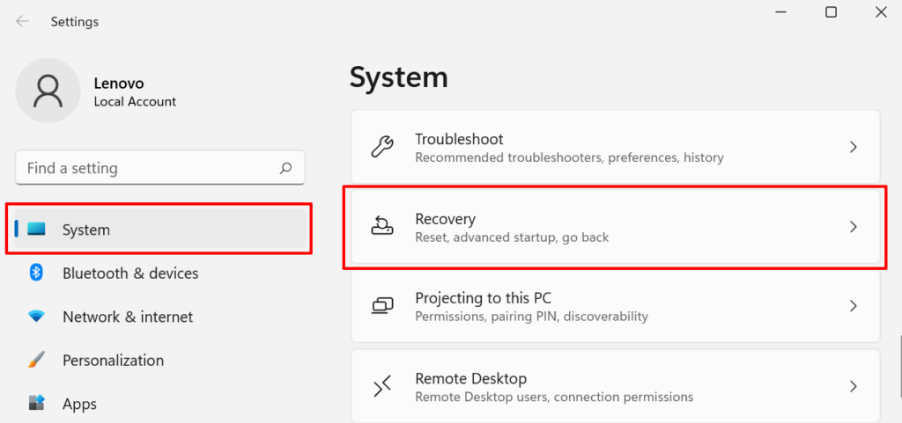
Task: Click the Troubleshoot wrench icon
Action: tap(382, 147)
